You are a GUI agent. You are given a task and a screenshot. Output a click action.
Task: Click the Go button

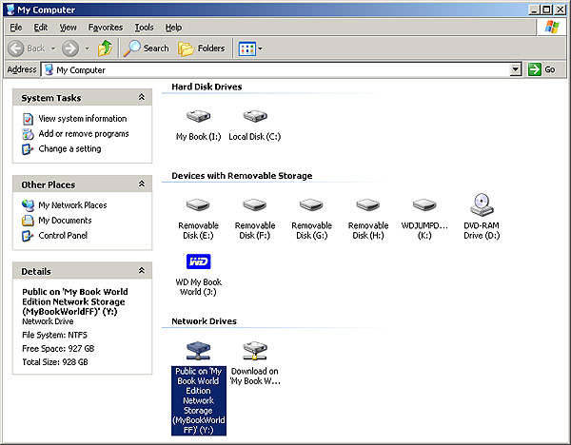(542, 69)
